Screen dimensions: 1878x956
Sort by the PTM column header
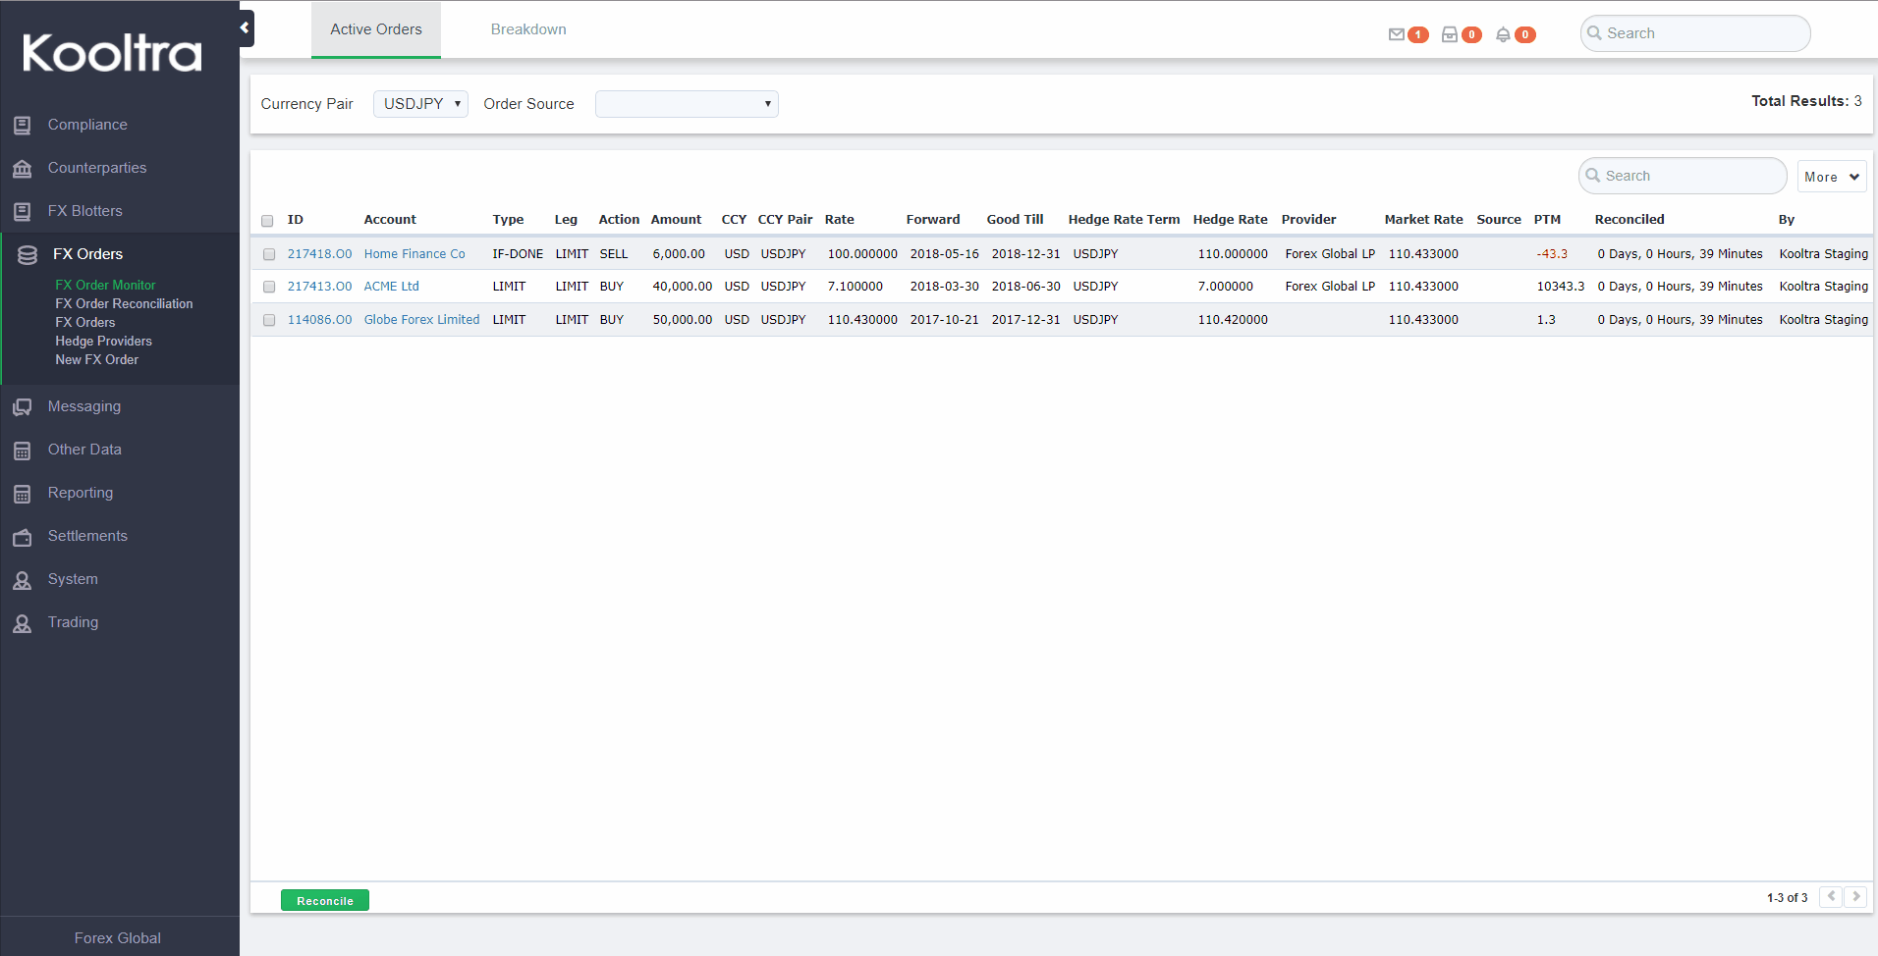[1547, 219]
